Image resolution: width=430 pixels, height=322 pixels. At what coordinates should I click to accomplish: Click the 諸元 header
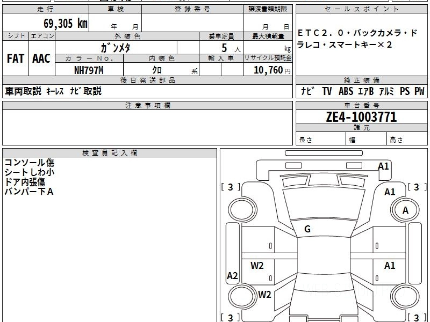(362, 128)
